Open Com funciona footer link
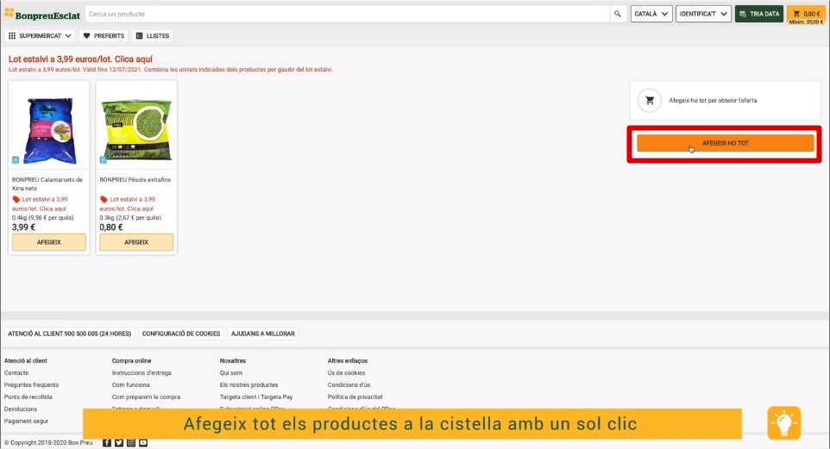The height and width of the screenshot is (449, 830). coord(131,385)
